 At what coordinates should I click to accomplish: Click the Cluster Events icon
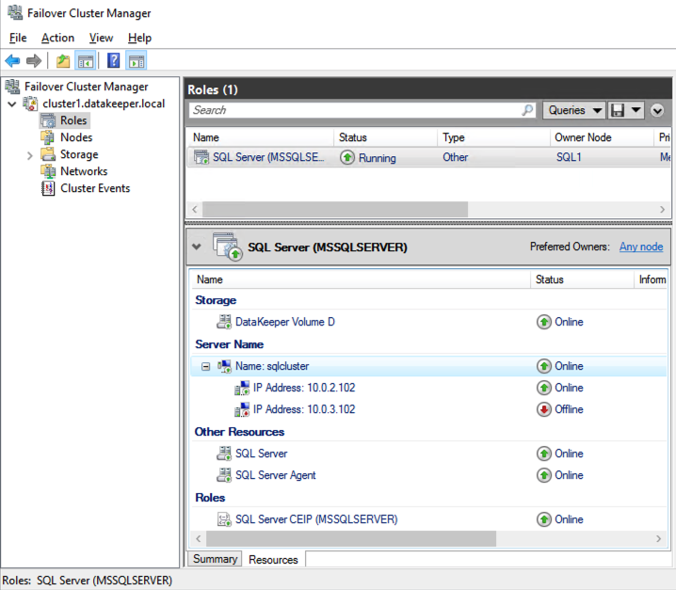(x=48, y=188)
